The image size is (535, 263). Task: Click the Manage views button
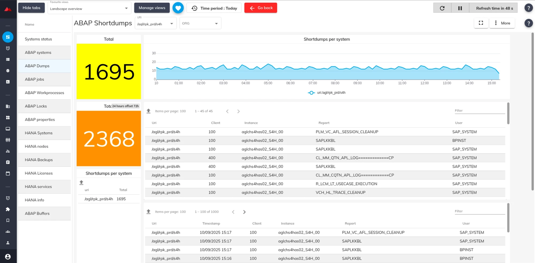point(152,8)
